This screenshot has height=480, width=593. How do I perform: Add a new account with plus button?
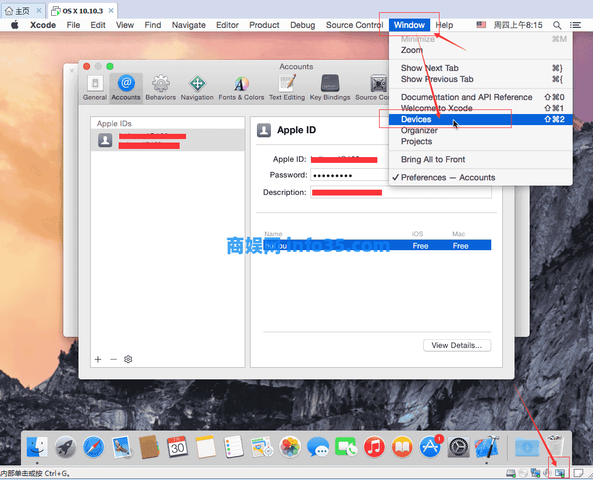tap(98, 359)
